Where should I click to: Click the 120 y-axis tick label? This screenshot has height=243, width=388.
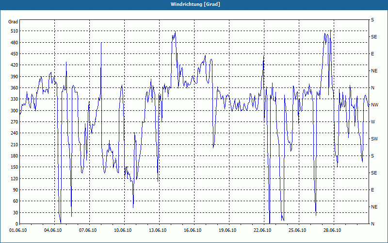coord(15,178)
